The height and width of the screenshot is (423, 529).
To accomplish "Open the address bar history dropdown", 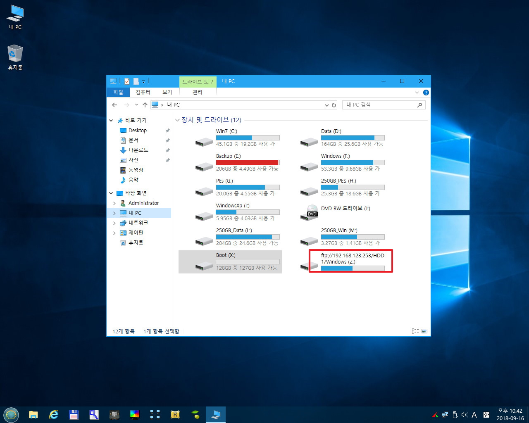I will [327, 105].
